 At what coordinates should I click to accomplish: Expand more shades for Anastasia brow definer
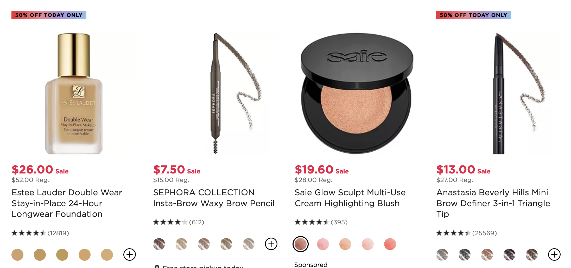pos(554,254)
